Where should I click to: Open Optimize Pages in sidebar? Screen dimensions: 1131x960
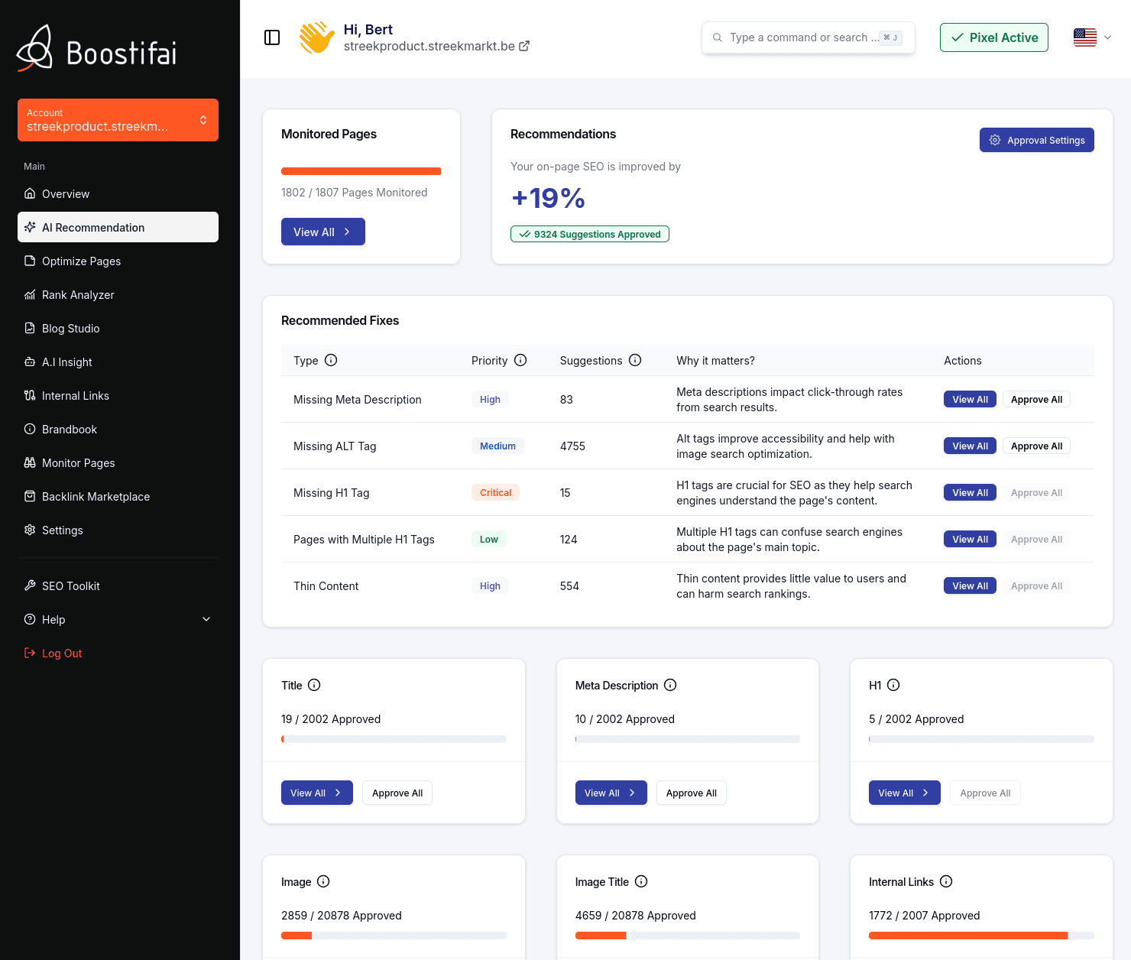click(x=118, y=261)
